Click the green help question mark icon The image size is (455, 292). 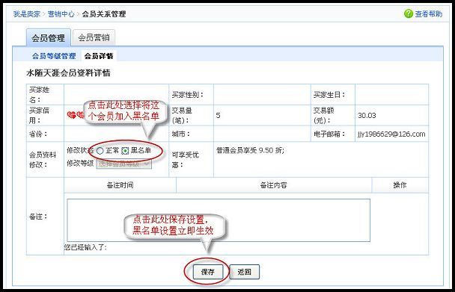409,13
